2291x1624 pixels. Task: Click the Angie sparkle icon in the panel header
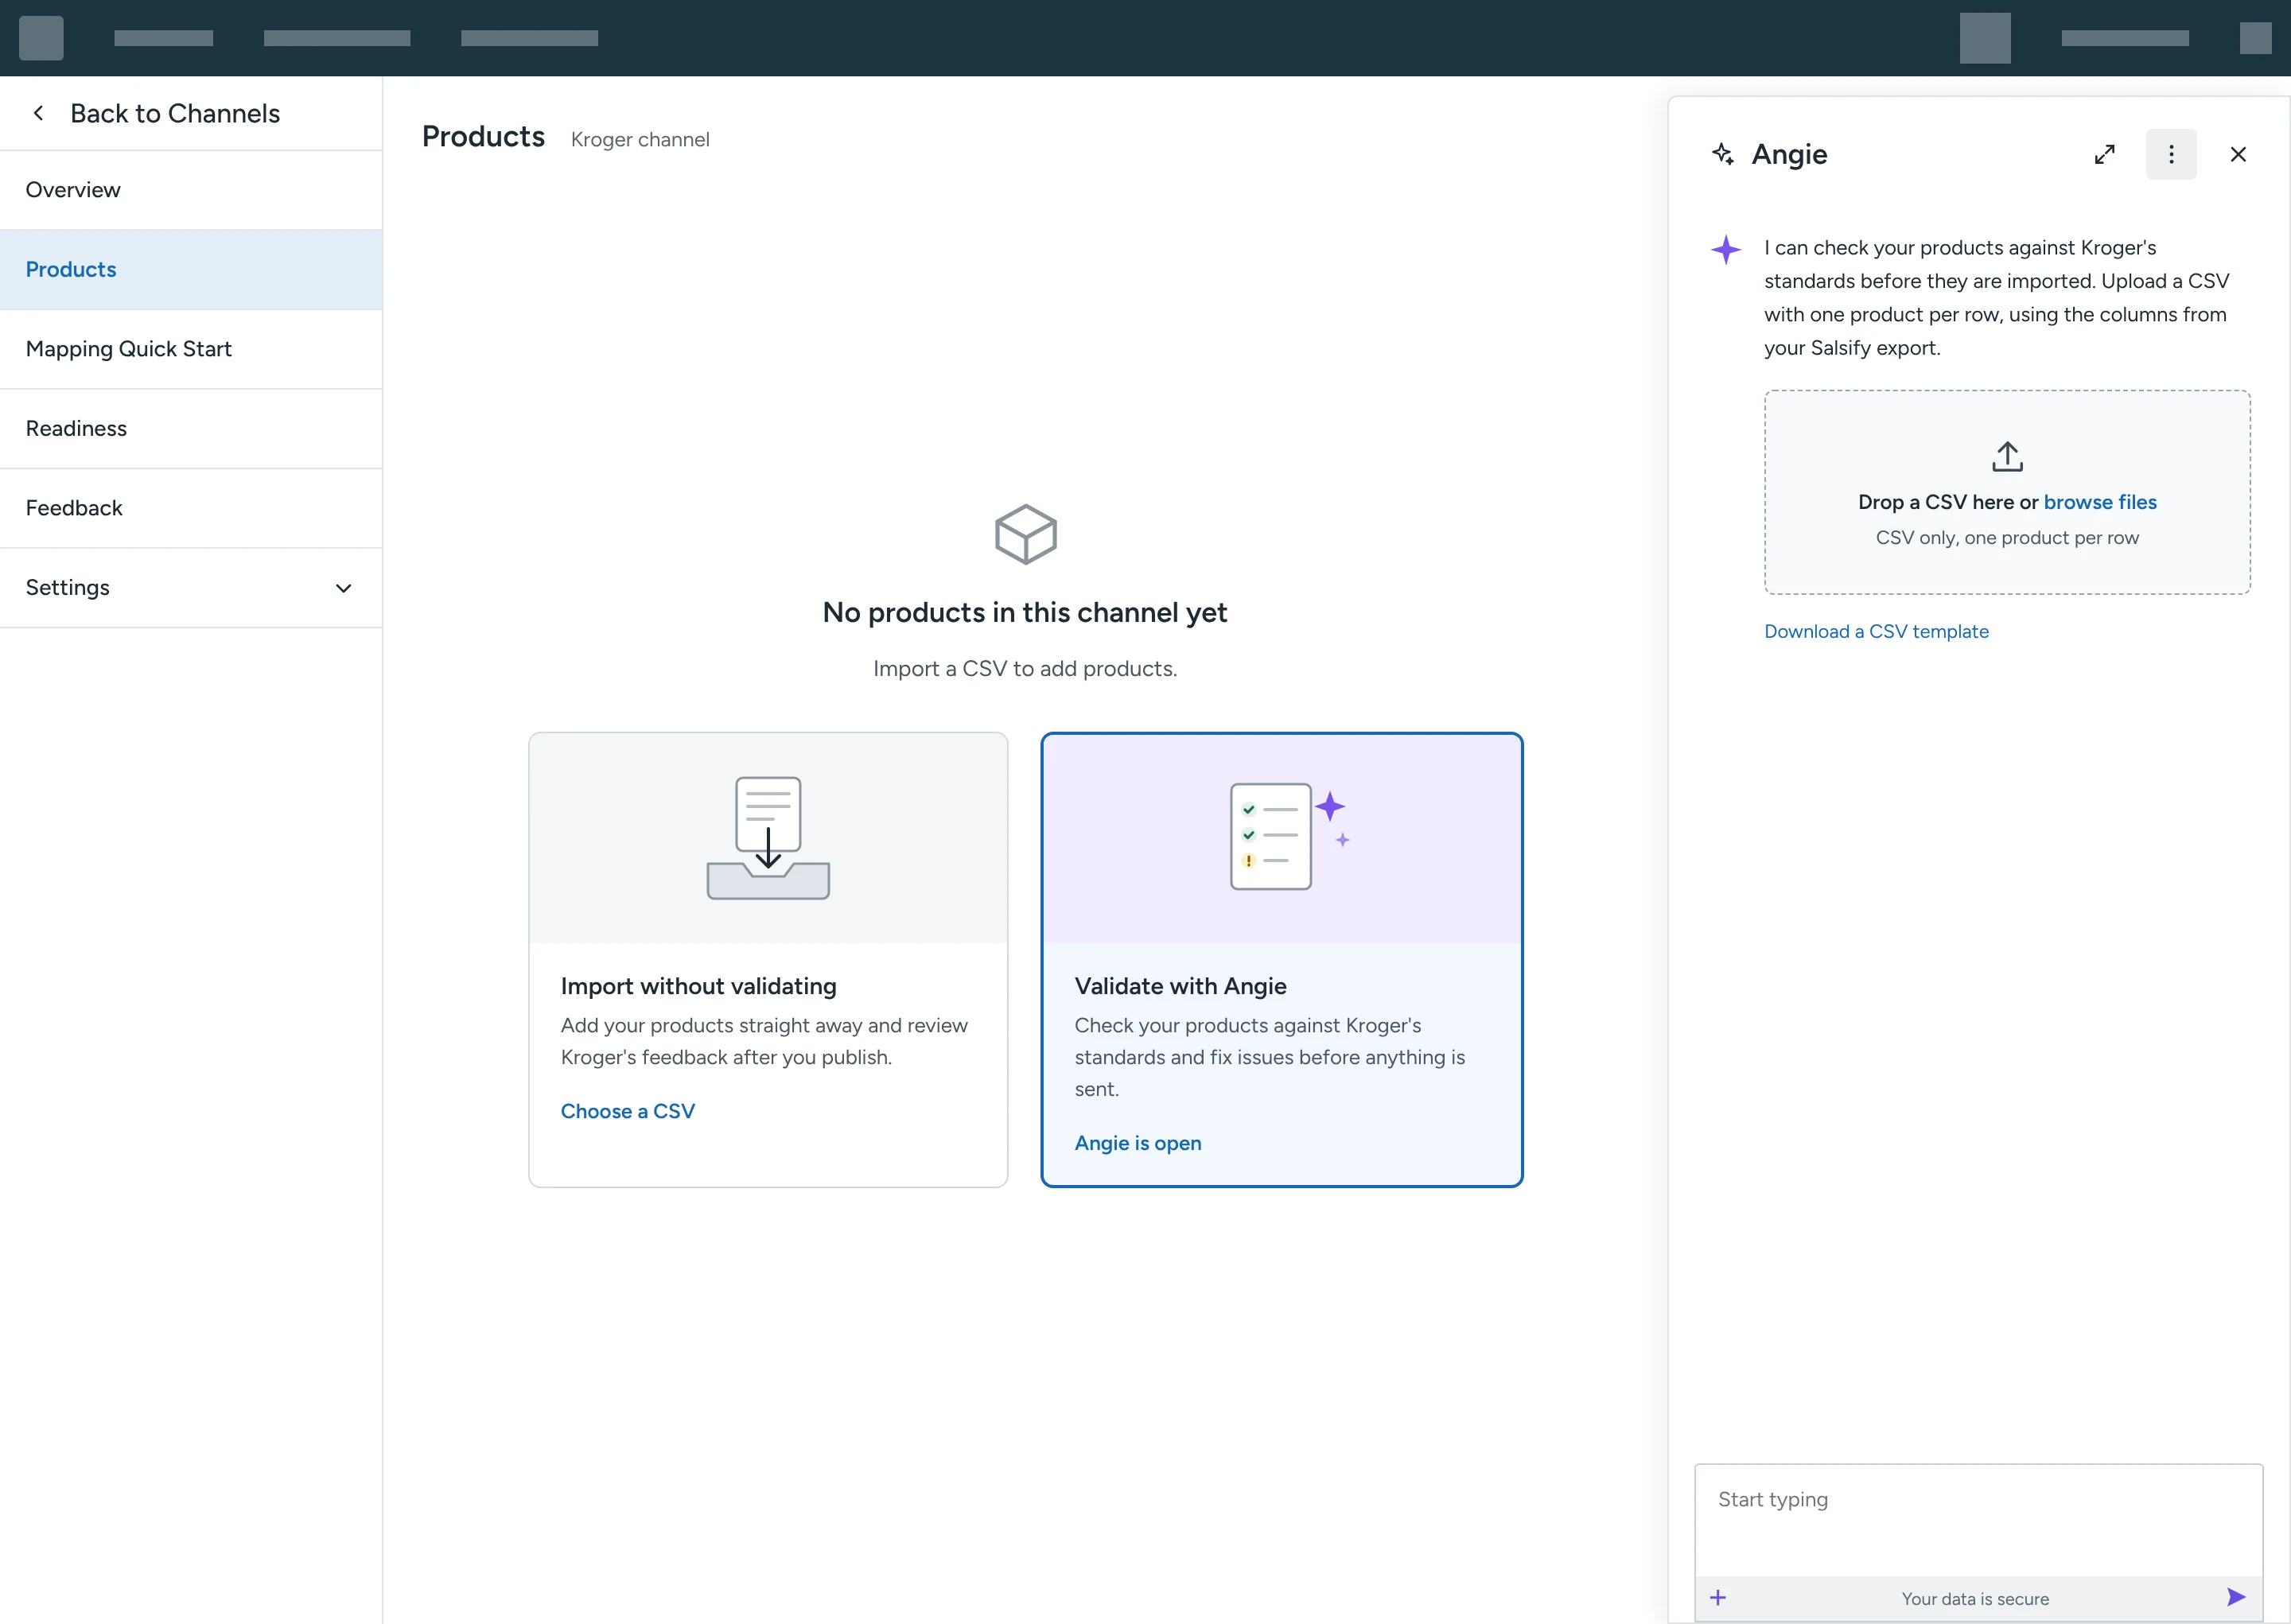1723,154
